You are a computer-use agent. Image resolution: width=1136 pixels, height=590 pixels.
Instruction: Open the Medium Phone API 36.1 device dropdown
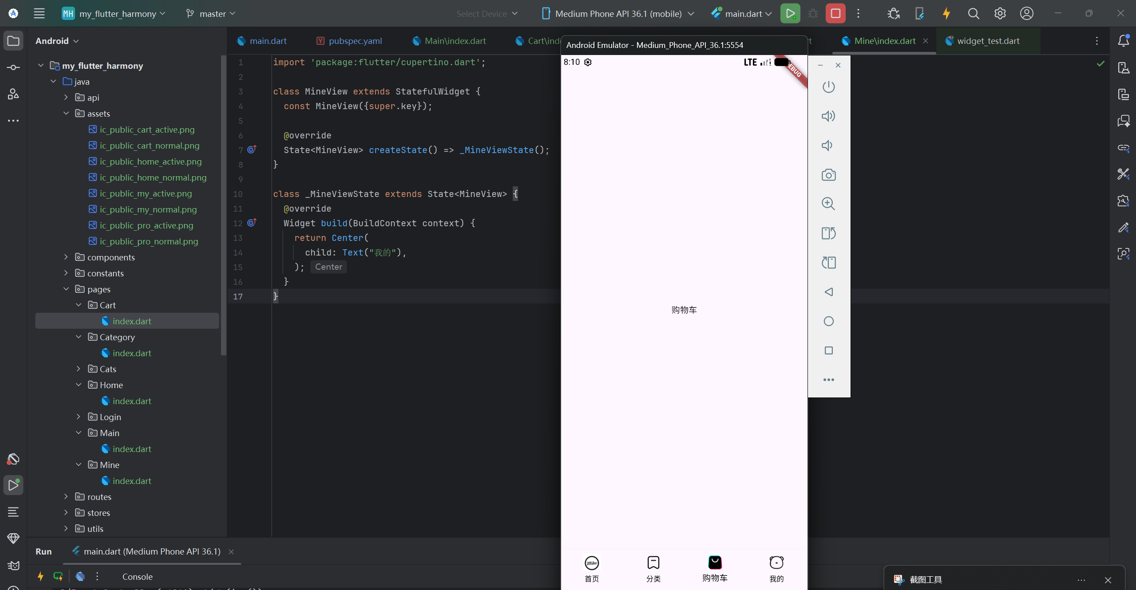pyautogui.click(x=617, y=14)
